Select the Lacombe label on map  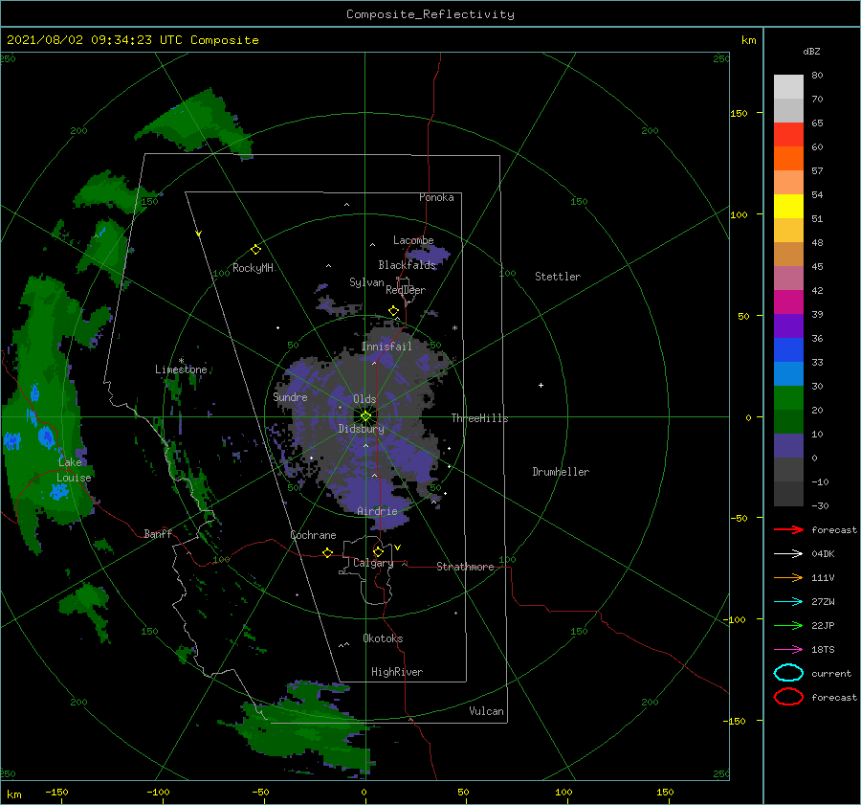pos(413,240)
